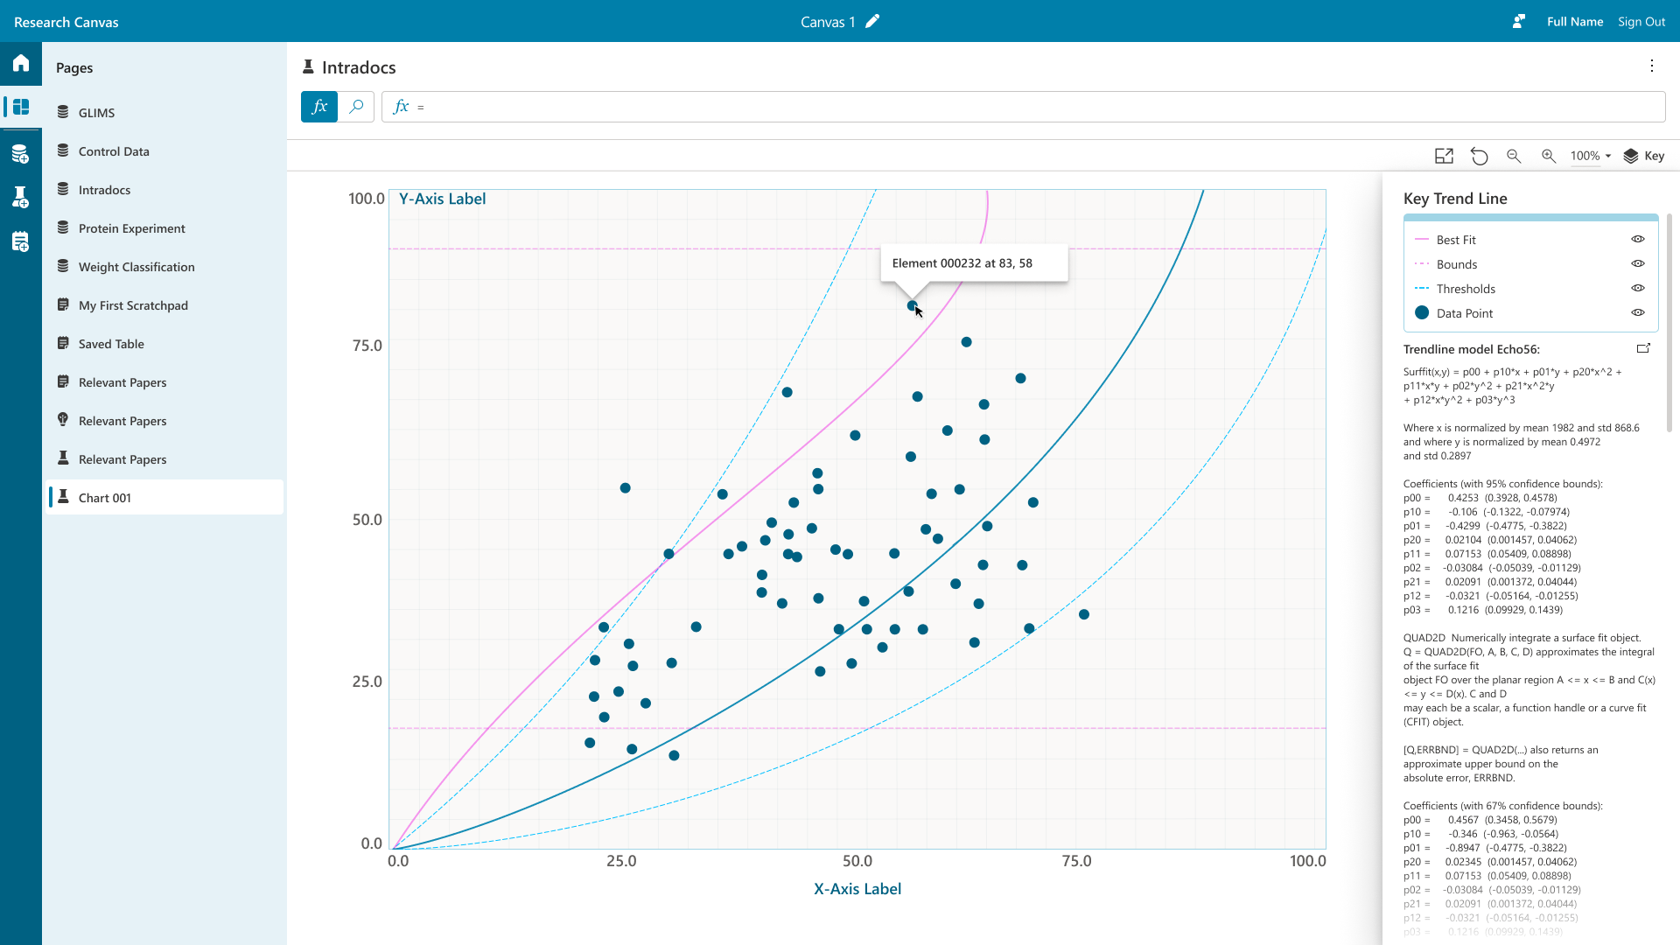Click the Sign Out link
The height and width of the screenshot is (945, 1680).
point(1641,22)
